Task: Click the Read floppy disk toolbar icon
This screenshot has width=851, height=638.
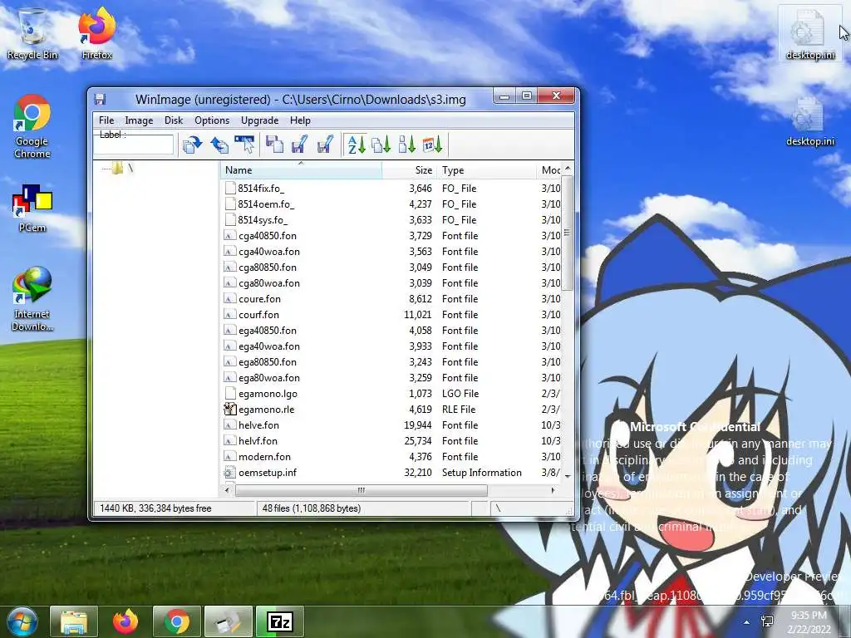Action: [x=274, y=145]
